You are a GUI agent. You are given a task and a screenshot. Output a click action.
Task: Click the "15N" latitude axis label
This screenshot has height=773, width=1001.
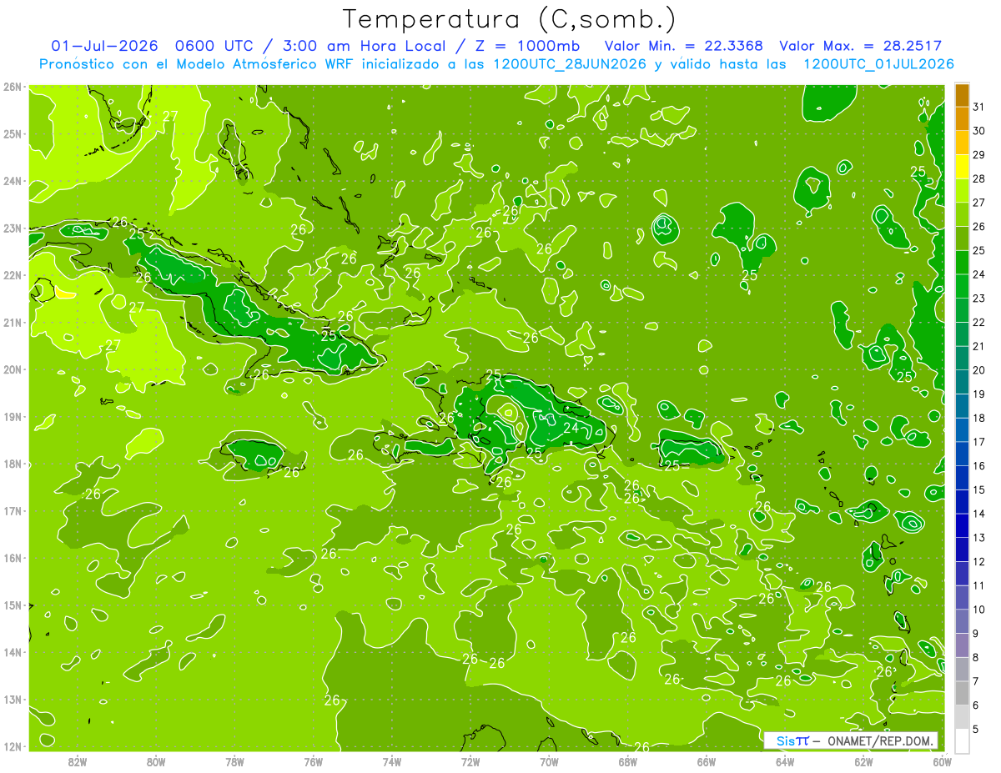click(x=13, y=605)
